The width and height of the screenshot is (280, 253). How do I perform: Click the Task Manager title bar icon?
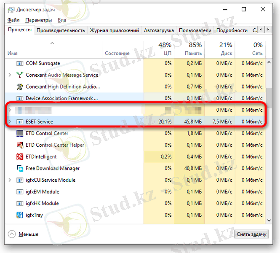pyautogui.click(x=11, y=10)
